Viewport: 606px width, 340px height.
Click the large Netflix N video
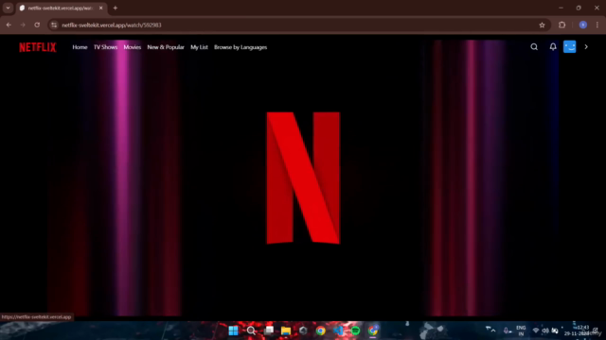coord(303,178)
